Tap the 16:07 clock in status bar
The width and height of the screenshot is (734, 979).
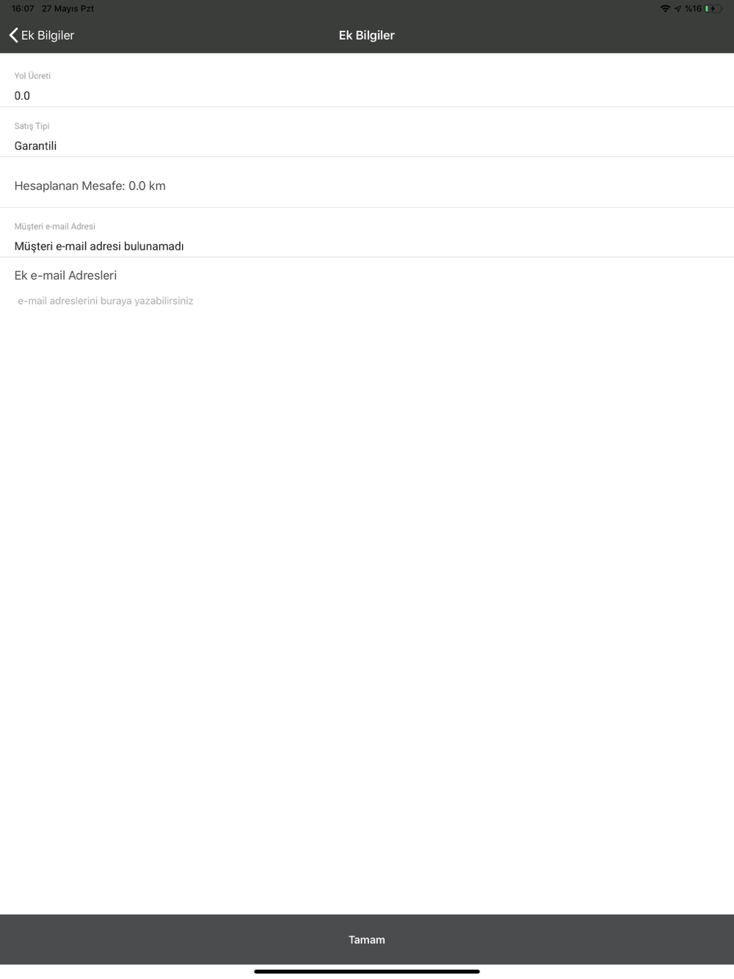point(23,9)
